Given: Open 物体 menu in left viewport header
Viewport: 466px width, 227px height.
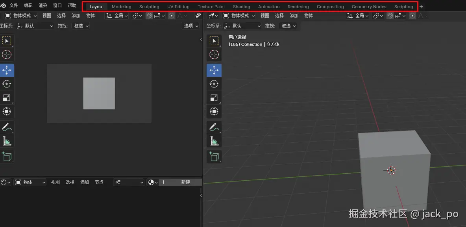Looking at the screenshot, I should tap(91, 16).
